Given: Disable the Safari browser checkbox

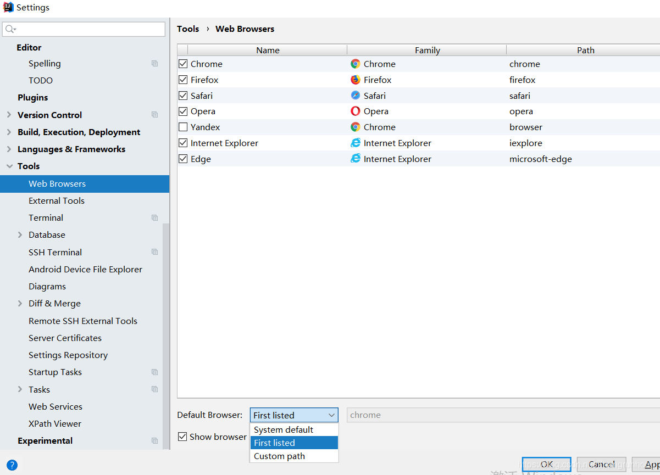Looking at the screenshot, I should pos(183,96).
